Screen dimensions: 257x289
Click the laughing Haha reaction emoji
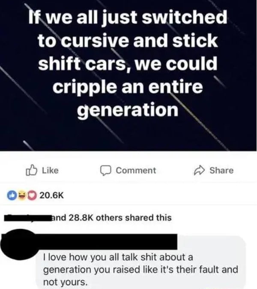[x=22, y=196]
